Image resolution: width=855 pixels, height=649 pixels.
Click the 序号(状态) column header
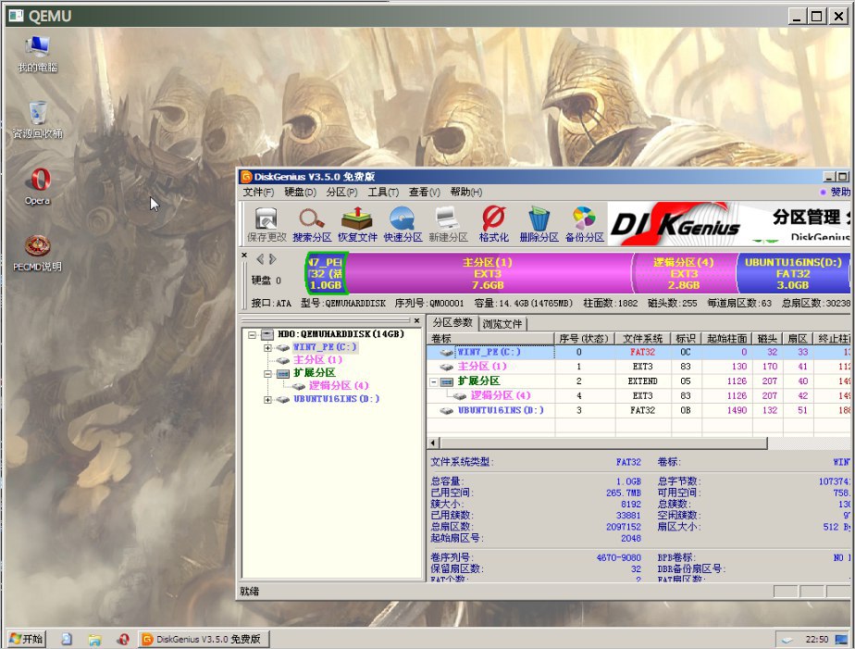tap(585, 339)
